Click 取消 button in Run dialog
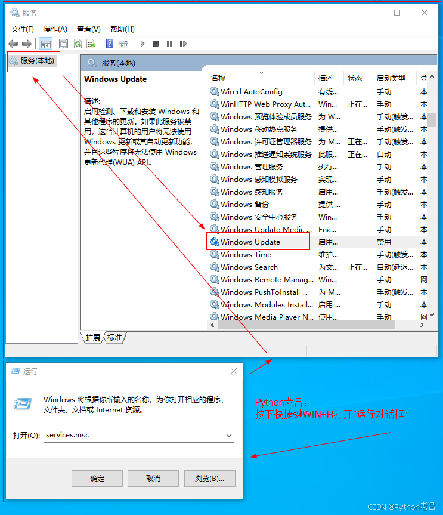443x515 pixels. coord(153,479)
